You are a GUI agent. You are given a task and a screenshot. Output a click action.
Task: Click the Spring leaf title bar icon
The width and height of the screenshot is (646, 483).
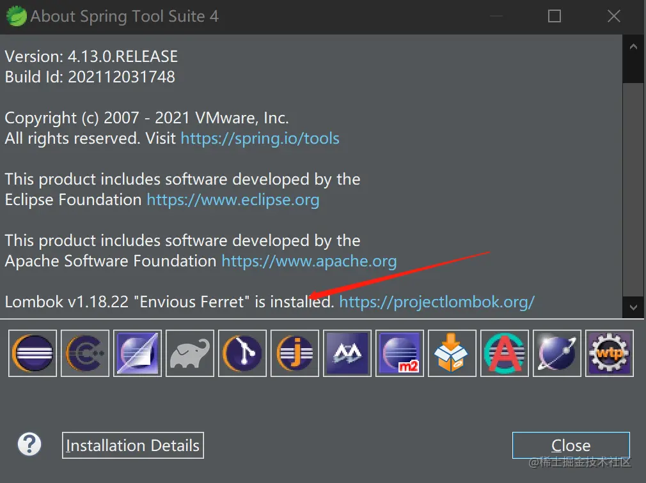[17, 17]
